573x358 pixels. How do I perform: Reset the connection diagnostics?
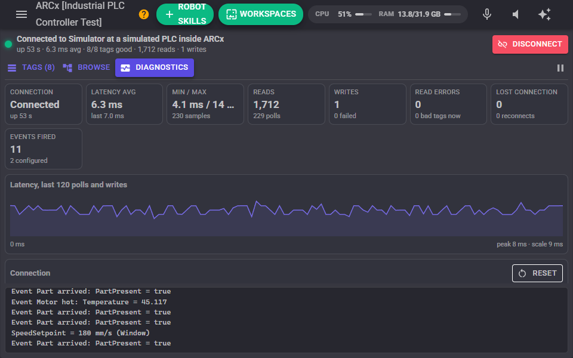[537, 273]
